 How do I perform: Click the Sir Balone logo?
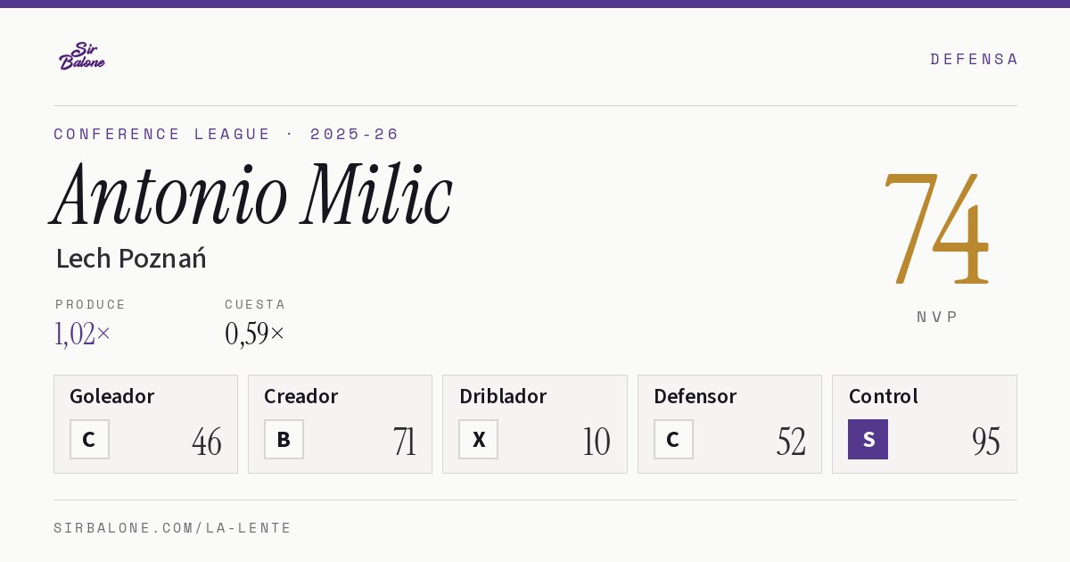[82, 55]
